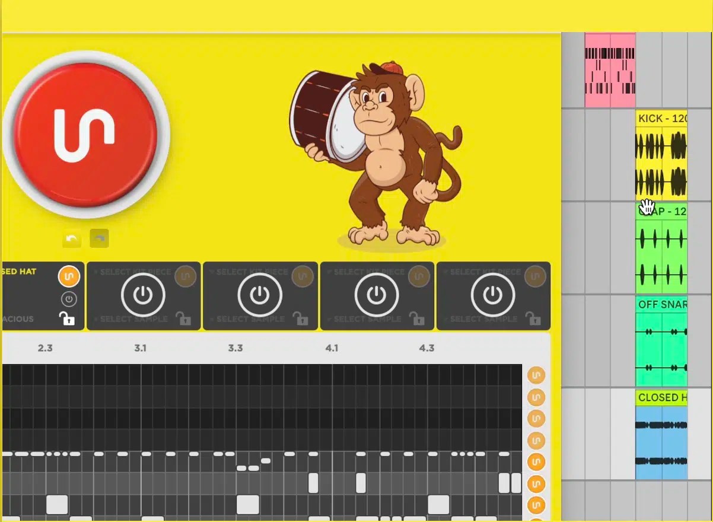Screen dimensions: 713x522
Task: Click the redo arrow icon
Action: point(99,238)
